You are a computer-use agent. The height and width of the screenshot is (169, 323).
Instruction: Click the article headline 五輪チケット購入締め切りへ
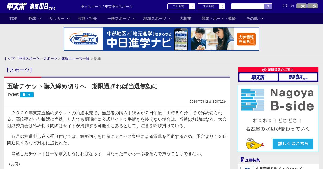(x=82, y=86)
